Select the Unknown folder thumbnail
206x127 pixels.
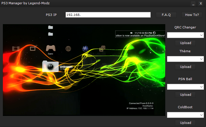50,66
